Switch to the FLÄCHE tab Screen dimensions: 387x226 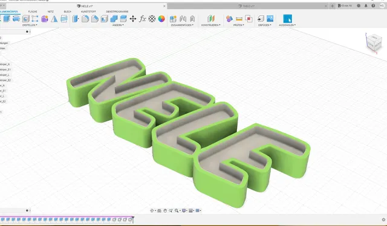[x=33, y=11]
